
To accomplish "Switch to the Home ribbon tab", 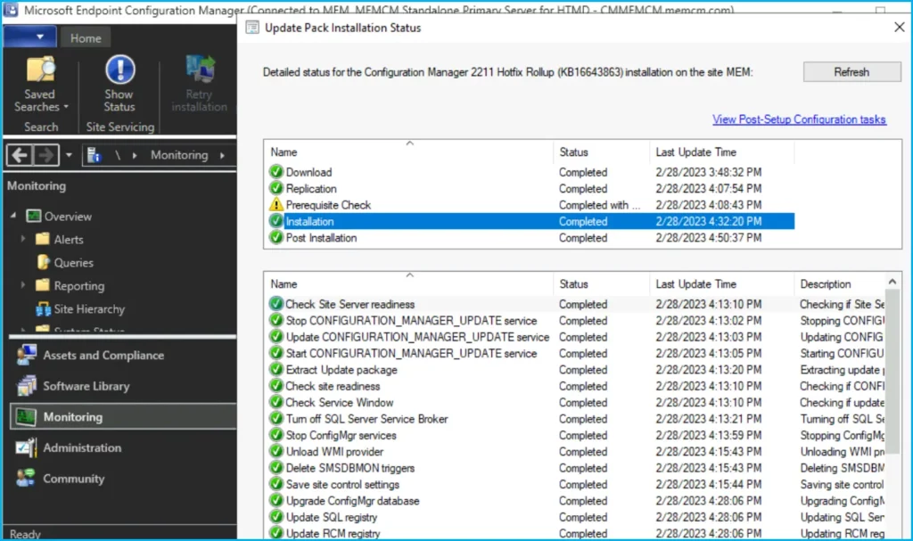I will (86, 38).
